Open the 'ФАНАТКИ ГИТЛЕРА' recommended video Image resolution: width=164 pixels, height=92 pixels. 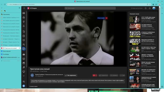coord(142,42)
